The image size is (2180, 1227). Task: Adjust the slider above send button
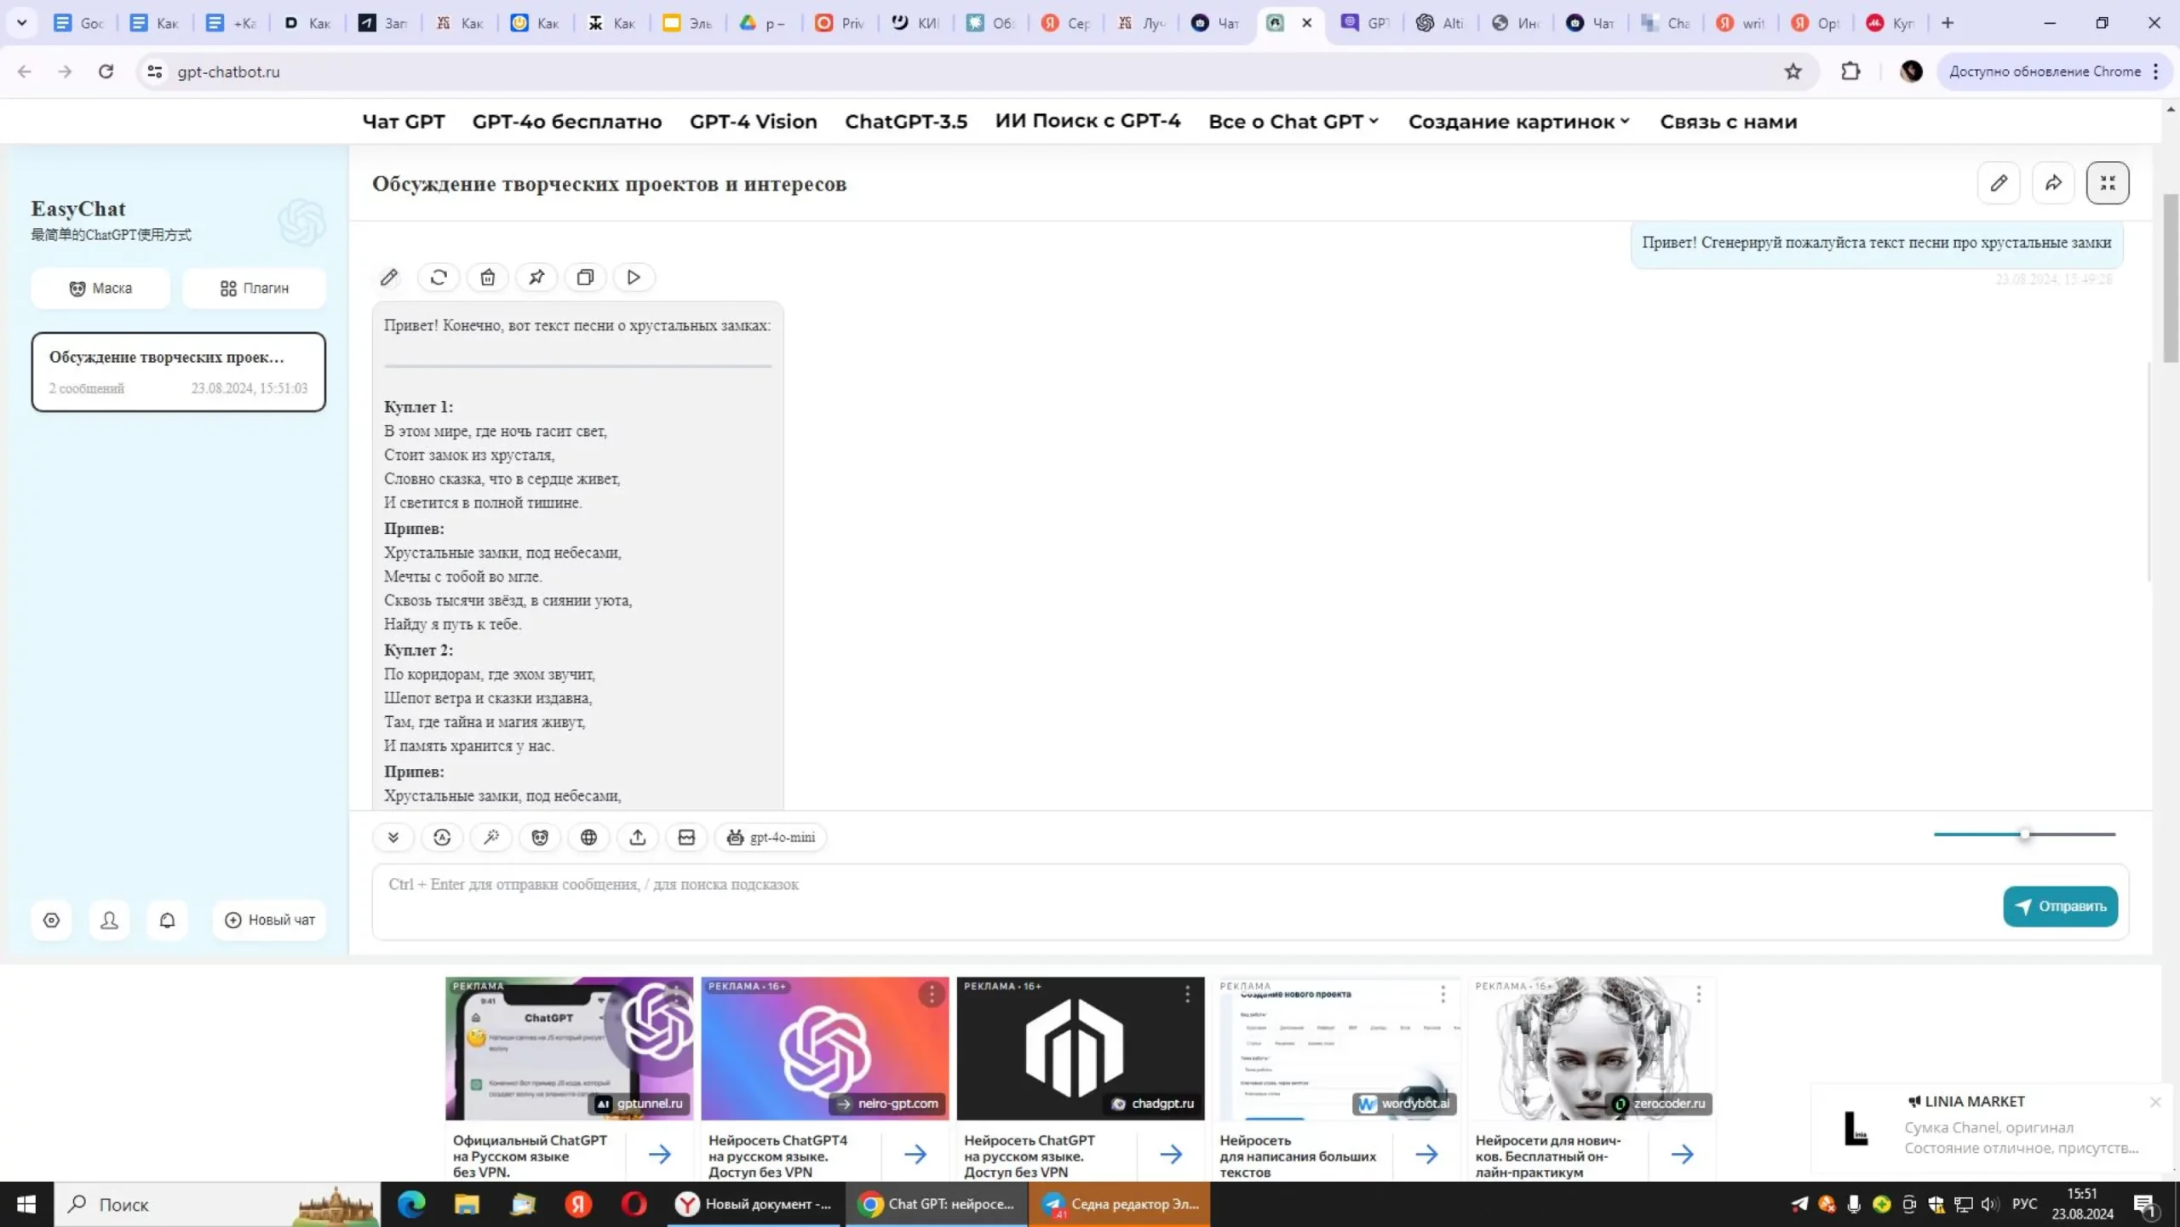[x=2024, y=834]
